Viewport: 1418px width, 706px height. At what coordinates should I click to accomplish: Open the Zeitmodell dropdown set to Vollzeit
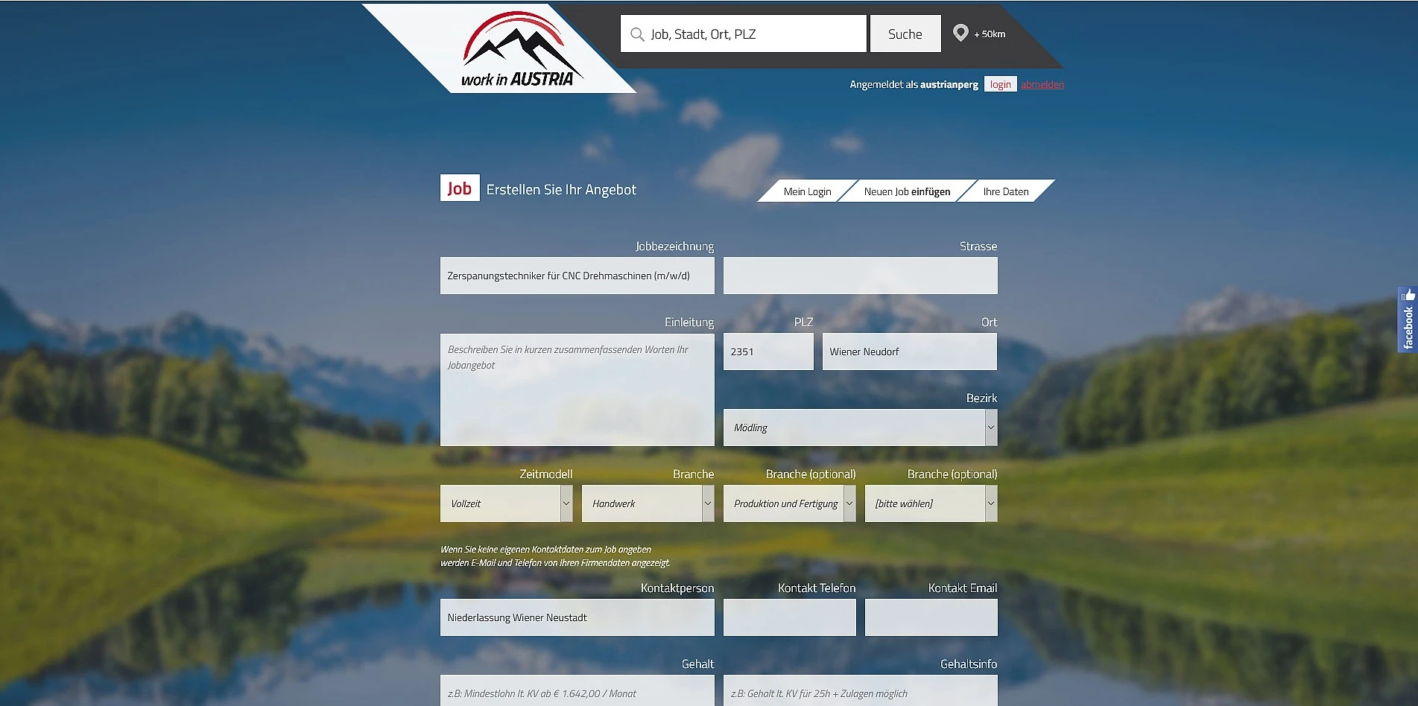click(506, 503)
